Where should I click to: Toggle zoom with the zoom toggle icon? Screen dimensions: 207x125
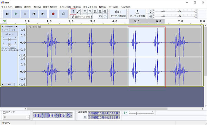tap(105, 12)
